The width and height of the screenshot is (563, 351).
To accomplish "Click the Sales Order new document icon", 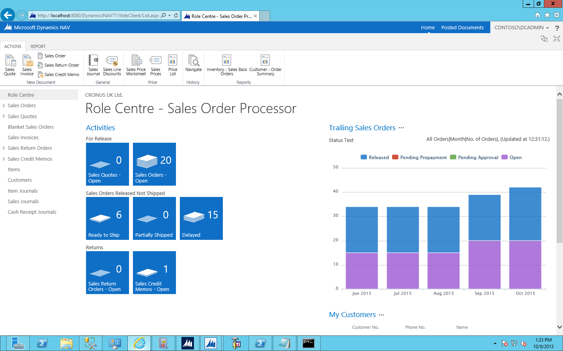I will [40, 56].
